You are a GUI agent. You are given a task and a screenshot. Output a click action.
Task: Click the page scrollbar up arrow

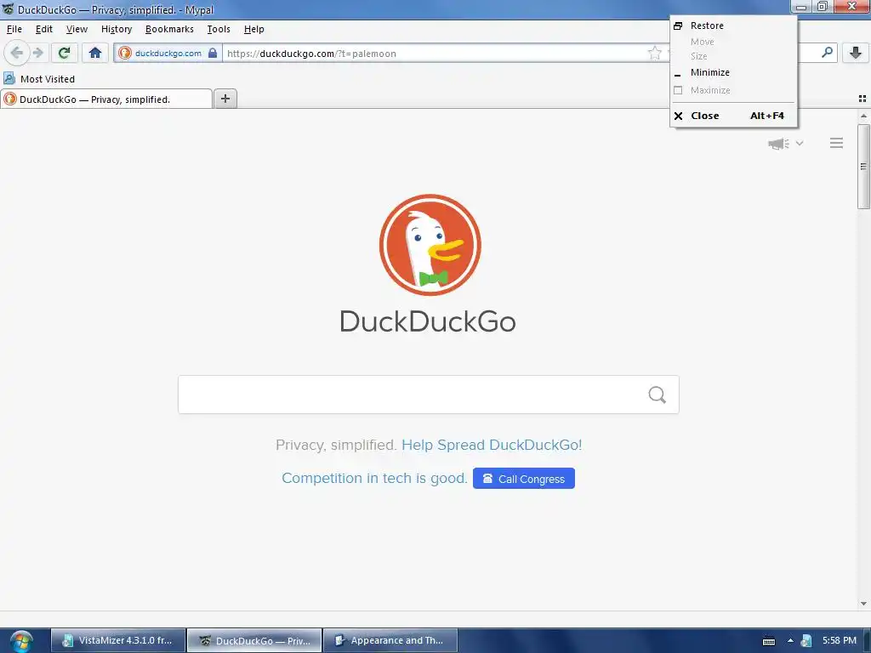click(x=863, y=116)
